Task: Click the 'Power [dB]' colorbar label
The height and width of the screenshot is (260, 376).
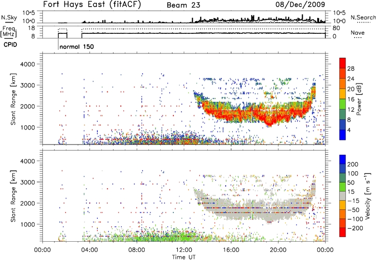Action: (359, 99)
